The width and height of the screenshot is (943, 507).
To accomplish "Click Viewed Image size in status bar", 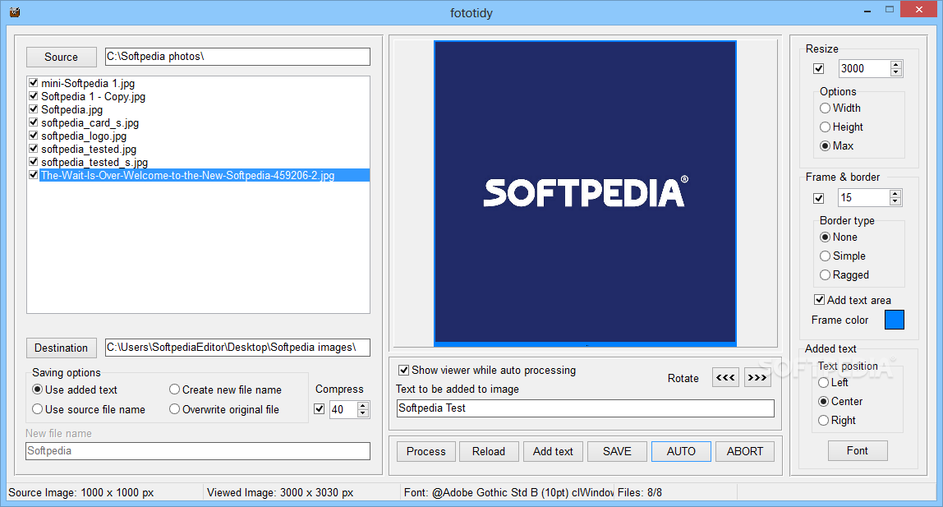I will (280, 492).
